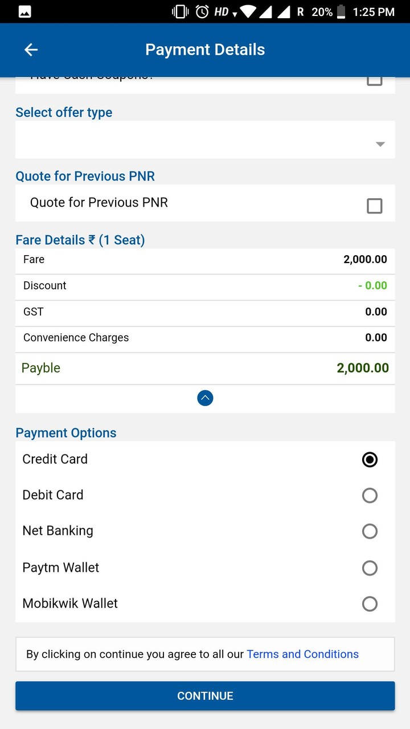Pick Paytm Wallet as payment method

(x=370, y=568)
